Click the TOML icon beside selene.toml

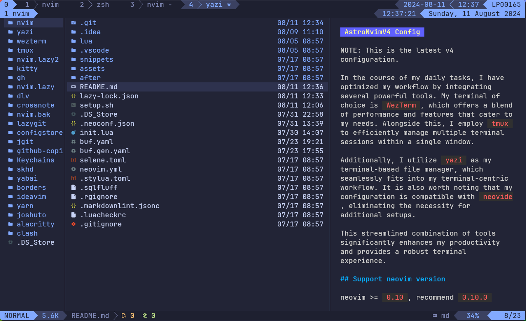coord(74,160)
